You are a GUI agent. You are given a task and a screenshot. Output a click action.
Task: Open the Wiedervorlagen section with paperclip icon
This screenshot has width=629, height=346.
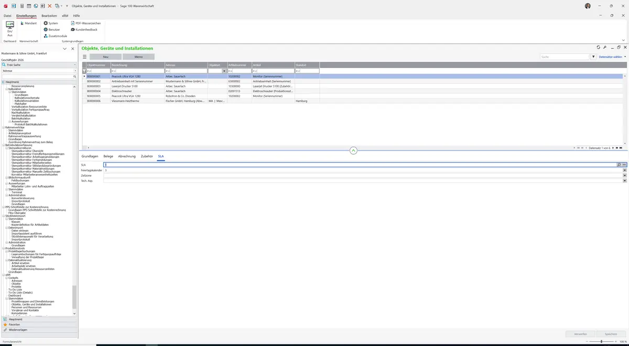point(39,330)
